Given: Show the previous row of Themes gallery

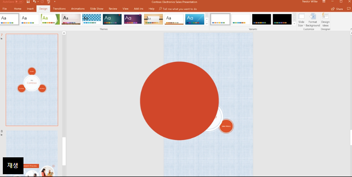Looking at the screenshot, I should point(207,15).
